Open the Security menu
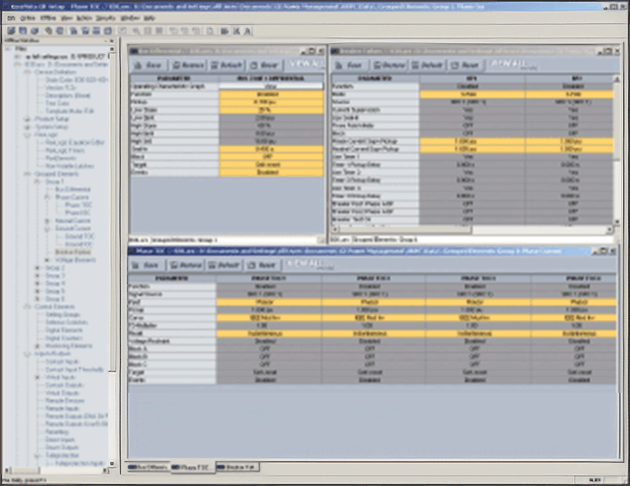 click(106, 18)
